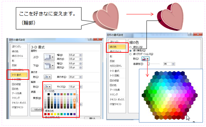Select 線の色 in 3-D 書式 dialog sidebar
206x127 pixels.
click(15, 51)
